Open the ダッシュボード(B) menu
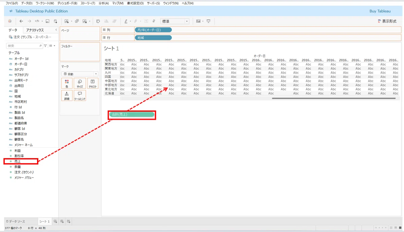 [67, 3]
